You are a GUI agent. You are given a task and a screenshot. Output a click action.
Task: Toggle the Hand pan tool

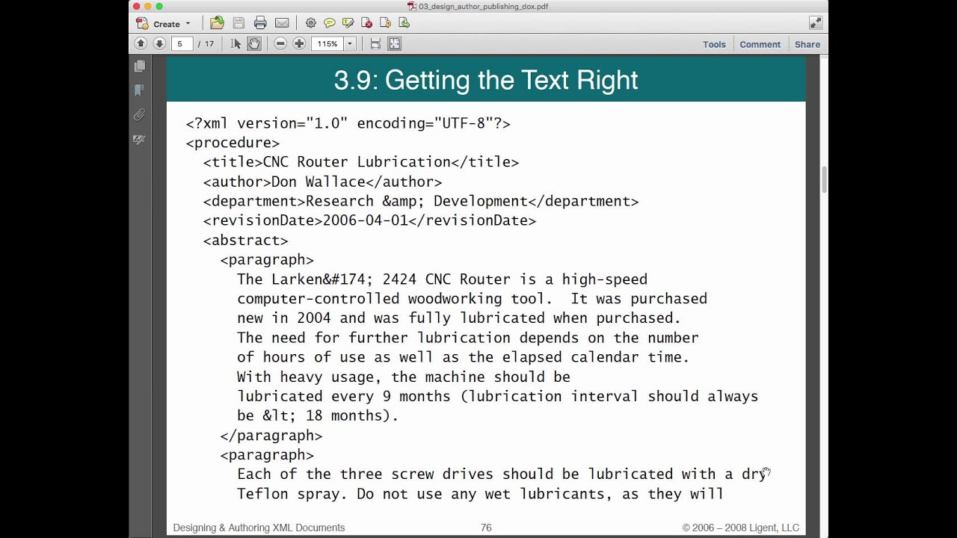coord(254,44)
